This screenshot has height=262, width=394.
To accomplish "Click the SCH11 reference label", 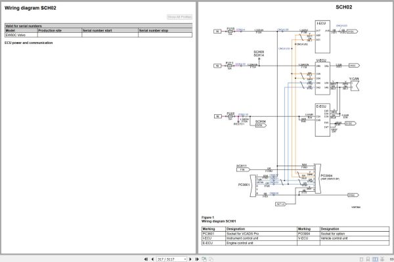I will [242, 166].
